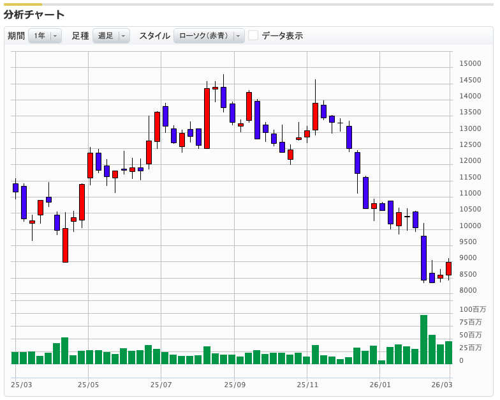
Task: Click the 分析チャート section heading
Action: [34, 14]
